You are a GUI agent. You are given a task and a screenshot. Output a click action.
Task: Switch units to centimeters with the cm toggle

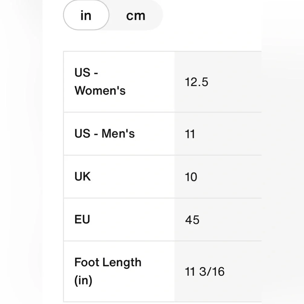click(x=136, y=16)
